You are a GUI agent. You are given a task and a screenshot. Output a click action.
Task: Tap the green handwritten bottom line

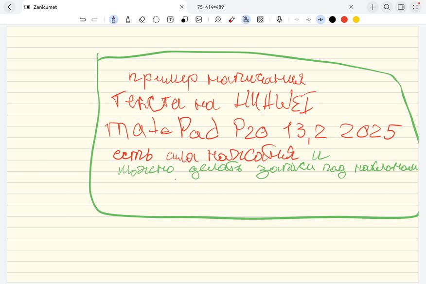point(267,171)
